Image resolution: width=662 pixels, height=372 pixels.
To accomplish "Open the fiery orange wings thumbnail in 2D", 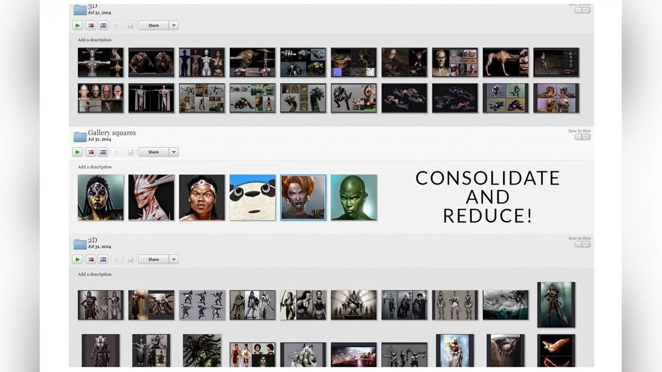I will (556, 351).
